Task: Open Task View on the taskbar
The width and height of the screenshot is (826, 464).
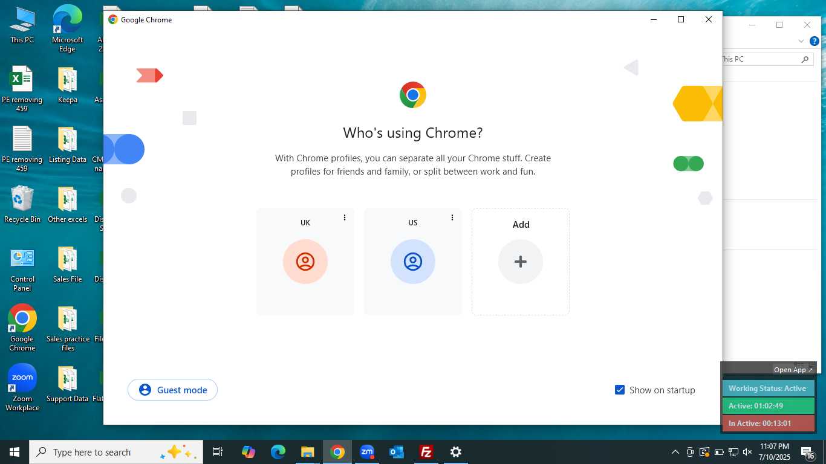Action: pos(218,452)
